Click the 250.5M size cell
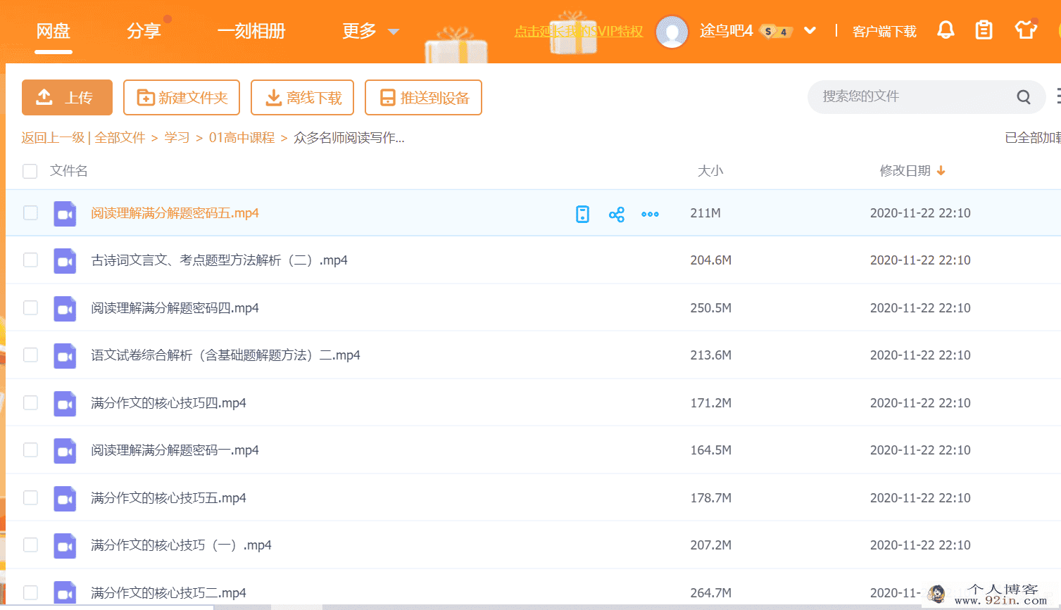The height and width of the screenshot is (610, 1061). tap(710, 308)
